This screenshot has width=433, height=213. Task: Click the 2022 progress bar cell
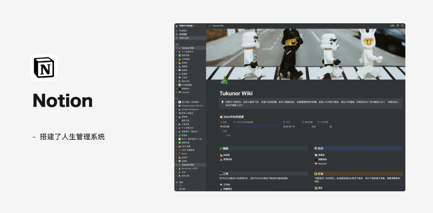coord(258,127)
